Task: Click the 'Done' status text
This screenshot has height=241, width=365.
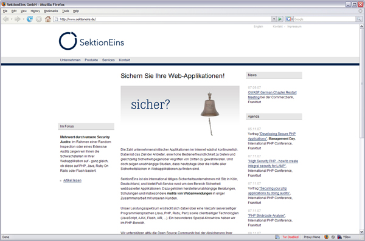Action: tap(6, 237)
